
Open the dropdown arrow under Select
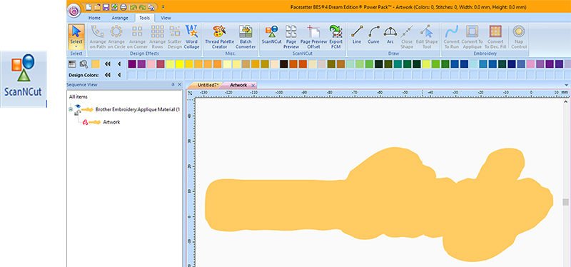(76, 46)
